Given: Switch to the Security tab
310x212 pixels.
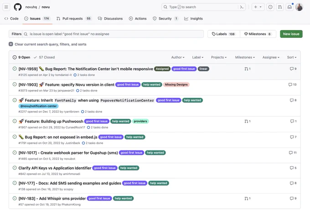Looking at the screenshot, I should (x=165, y=18).
